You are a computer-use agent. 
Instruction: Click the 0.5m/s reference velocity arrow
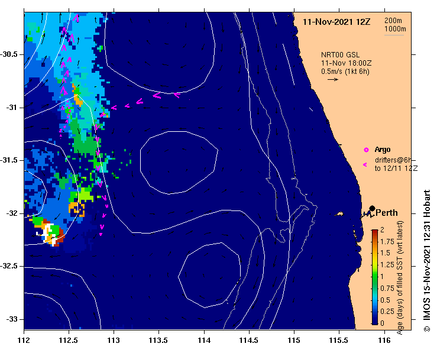(x=333, y=80)
